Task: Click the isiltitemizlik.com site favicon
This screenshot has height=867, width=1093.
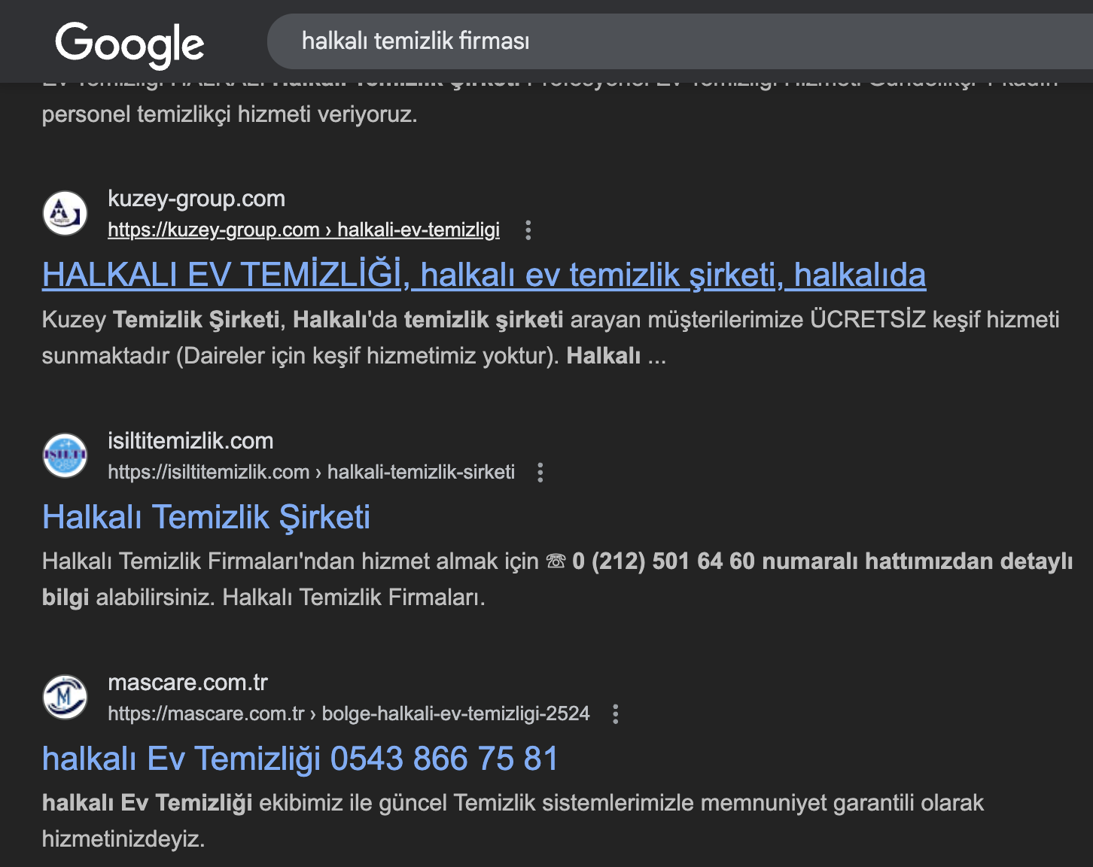Action: coord(65,455)
